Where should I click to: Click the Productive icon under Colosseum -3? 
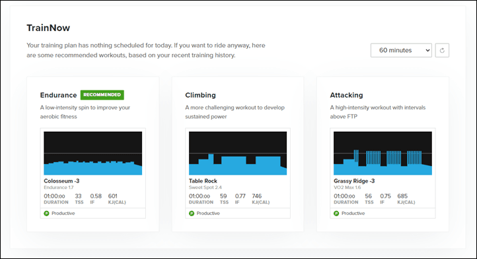click(x=46, y=214)
